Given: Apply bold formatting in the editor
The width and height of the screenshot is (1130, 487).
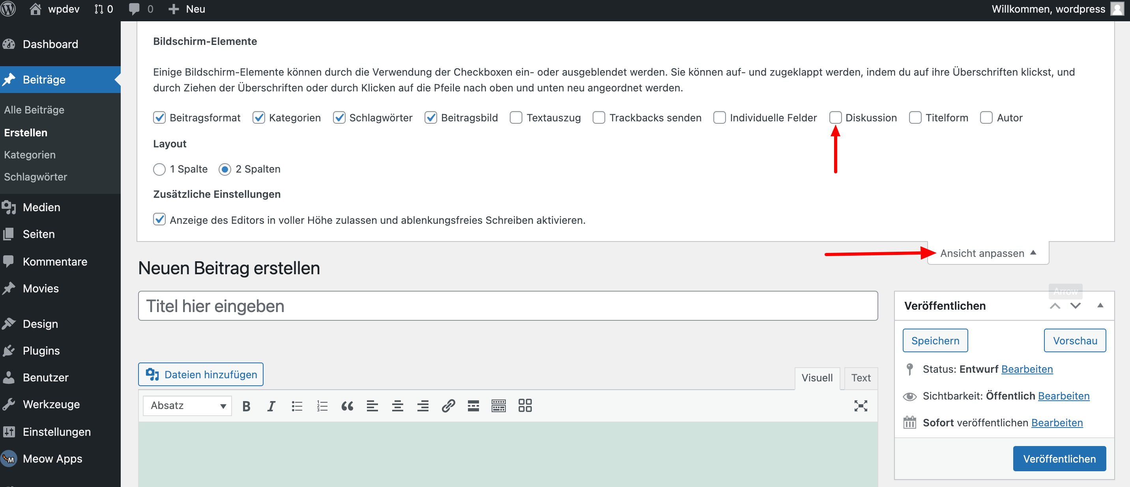Looking at the screenshot, I should (246, 406).
